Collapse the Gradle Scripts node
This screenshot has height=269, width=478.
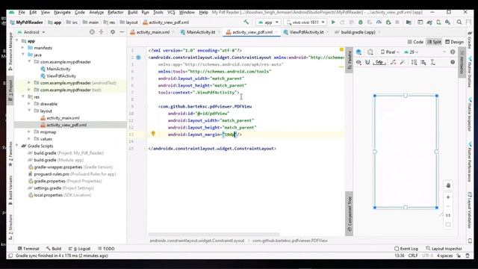tap(17, 146)
